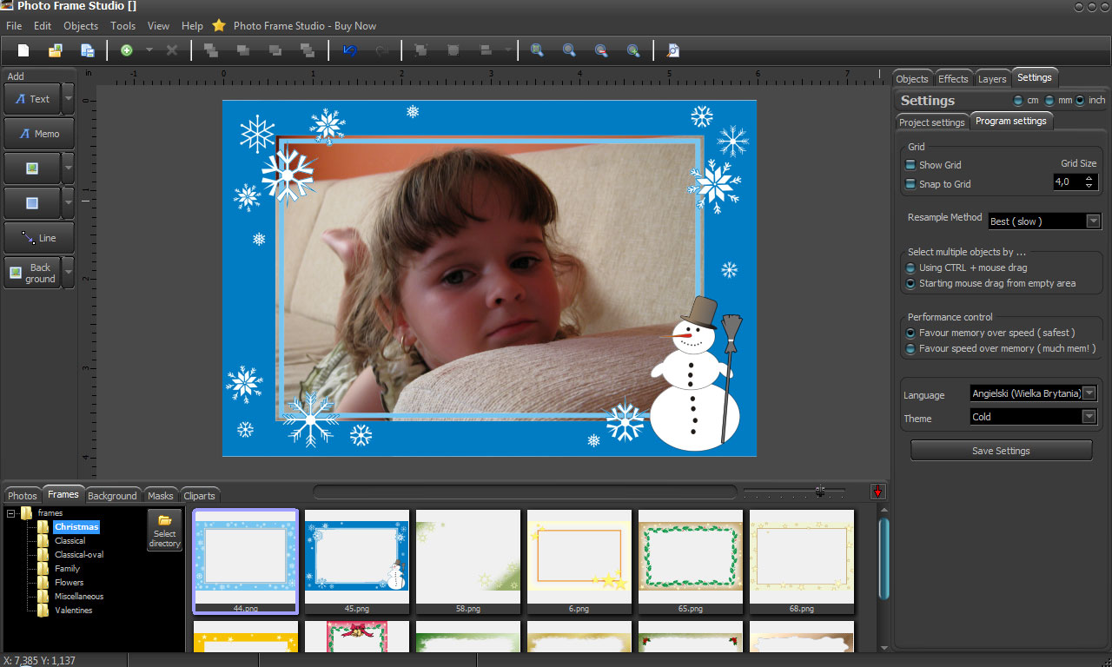The image size is (1112, 667).
Task: Click the Add image button in sidebar
Action: tap(32, 168)
